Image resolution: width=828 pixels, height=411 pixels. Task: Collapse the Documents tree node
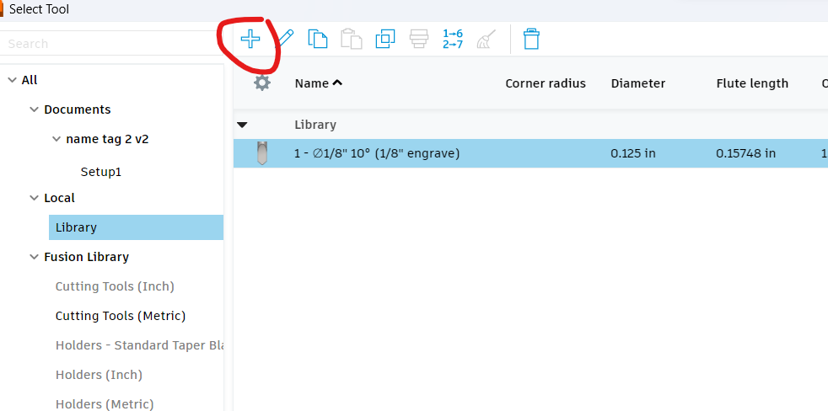[x=35, y=109]
